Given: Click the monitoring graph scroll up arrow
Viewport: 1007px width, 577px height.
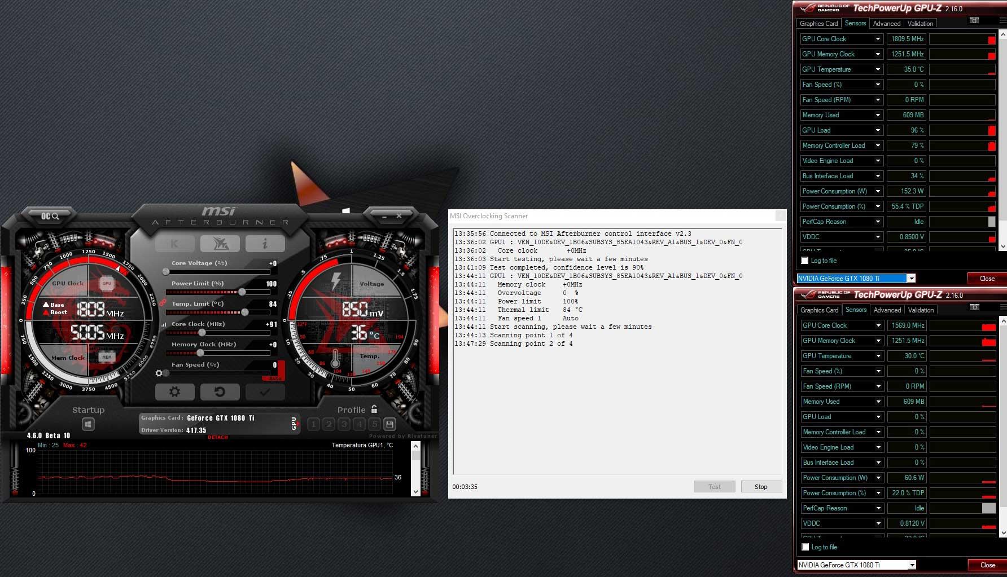Looking at the screenshot, I should coord(416,446).
